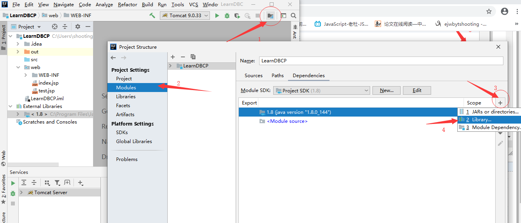Select test.jsp in the project tree
The width and height of the screenshot is (521, 223).
point(47,91)
